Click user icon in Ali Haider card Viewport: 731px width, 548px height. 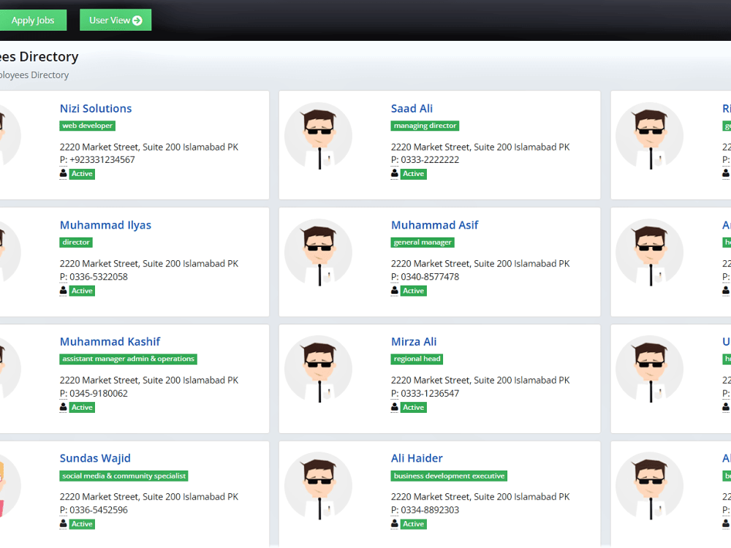coord(395,524)
